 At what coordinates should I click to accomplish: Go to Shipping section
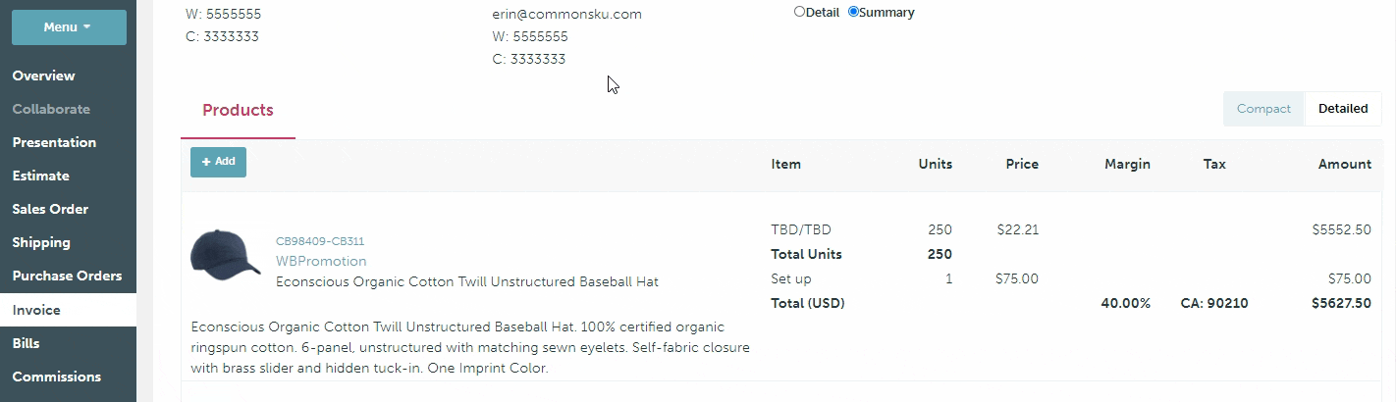[41, 242]
